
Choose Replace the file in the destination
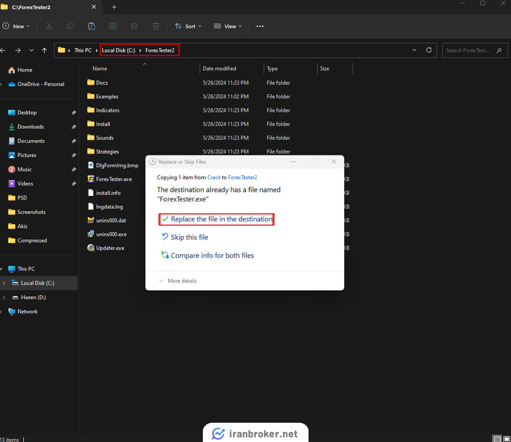pyautogui.click(x=217, y=219)
